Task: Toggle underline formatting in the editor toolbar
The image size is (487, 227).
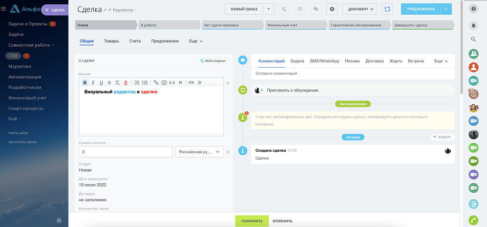Action: (x=101, y=82)
